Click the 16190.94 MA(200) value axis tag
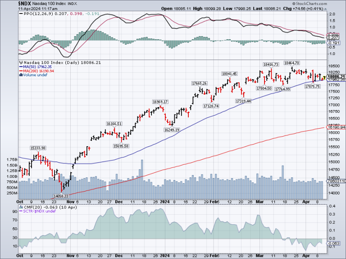The image size is (346, 259). pos(336,128)
